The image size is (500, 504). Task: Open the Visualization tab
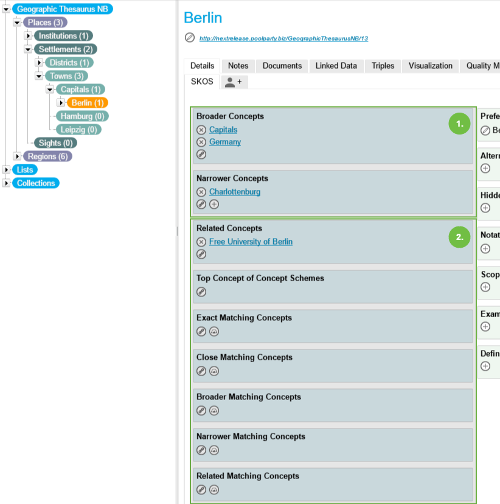tap(430, 66)
